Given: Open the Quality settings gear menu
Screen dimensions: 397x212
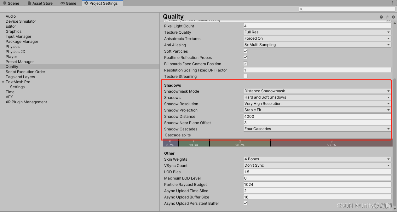Looking at the screenshot, I should coord(393,17).
